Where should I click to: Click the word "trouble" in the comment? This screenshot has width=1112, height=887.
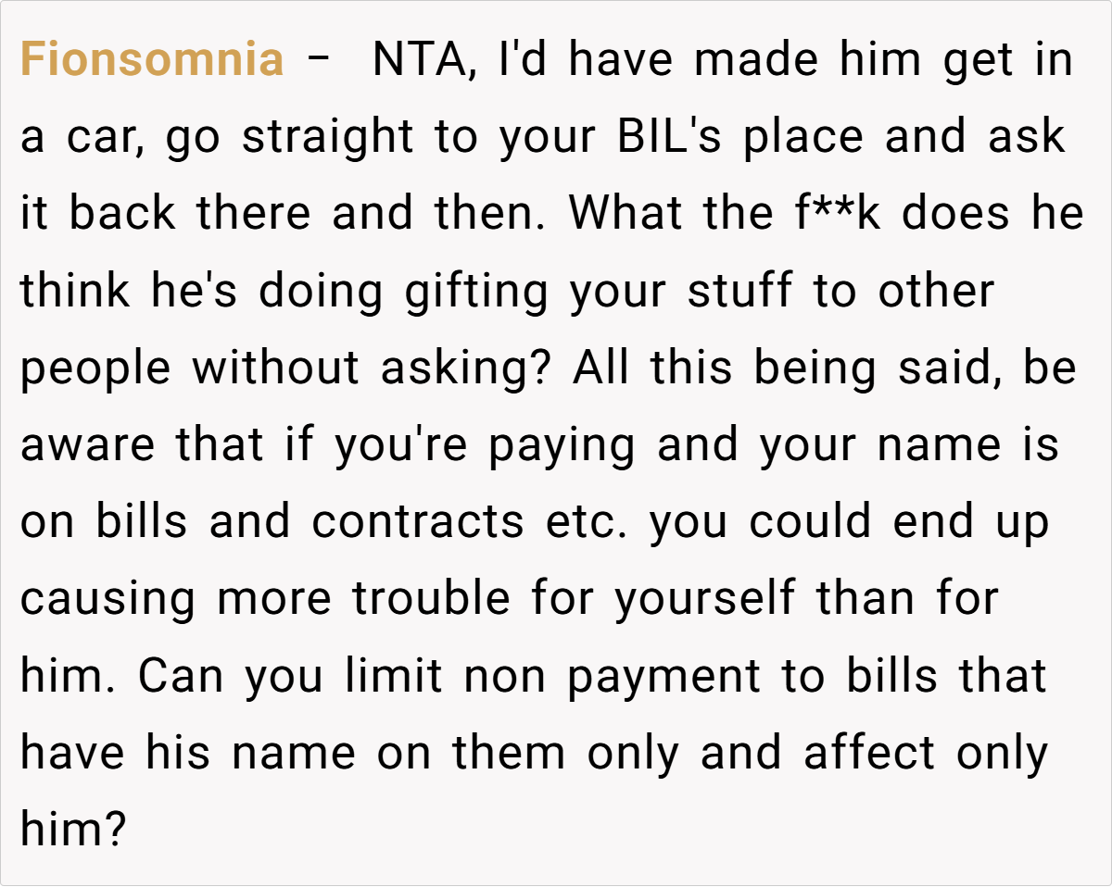[x=431, y=599]
